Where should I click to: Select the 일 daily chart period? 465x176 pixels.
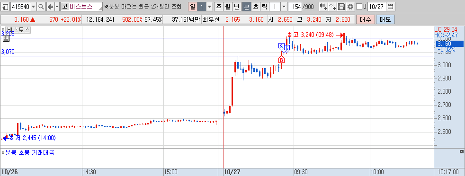[x=192, y=6]
